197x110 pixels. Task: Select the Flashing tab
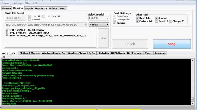click(x=18, y=8)
